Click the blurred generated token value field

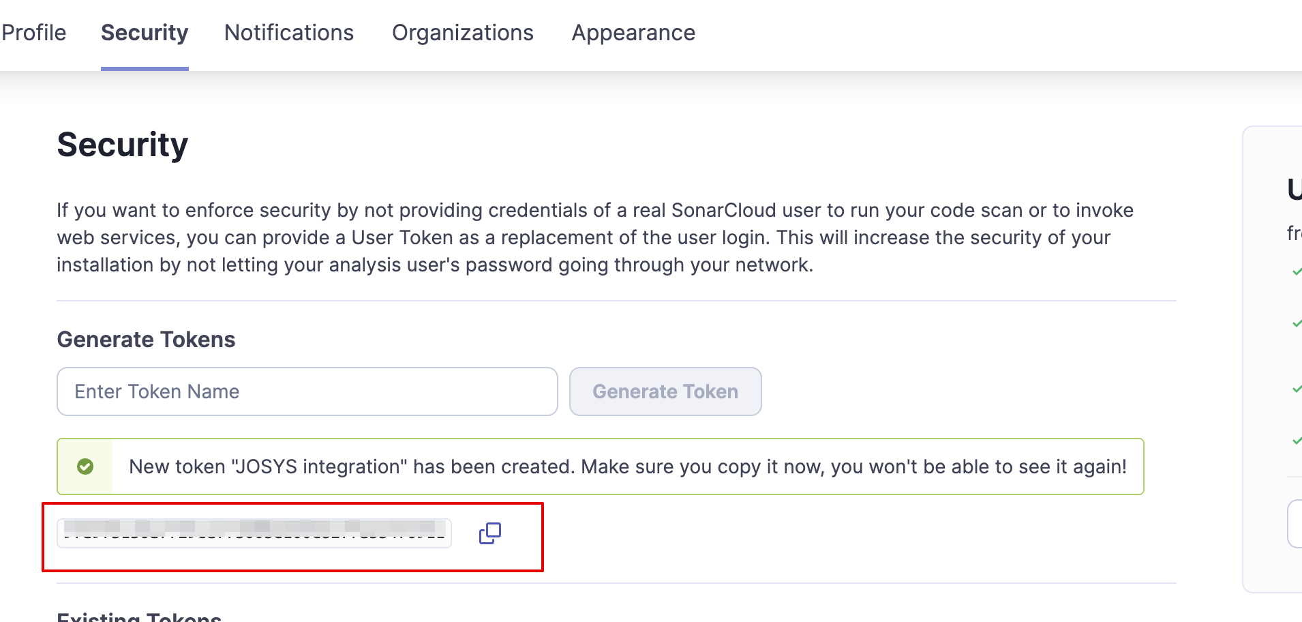click(x=254, y=533)
